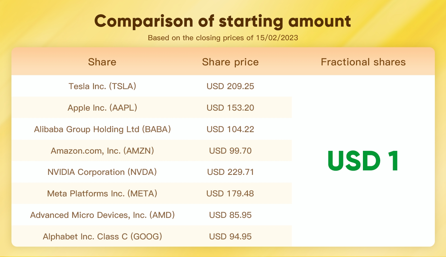The height and width of the screenshot is (257, 446).
Task: Click the Share column header
Action: [x=102, y=62]
